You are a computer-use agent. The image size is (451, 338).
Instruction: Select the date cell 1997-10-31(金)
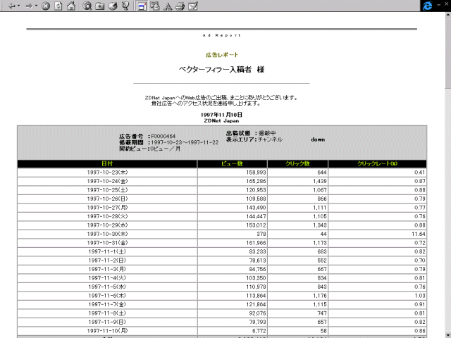pyautogui.click(x=107, y=243)
